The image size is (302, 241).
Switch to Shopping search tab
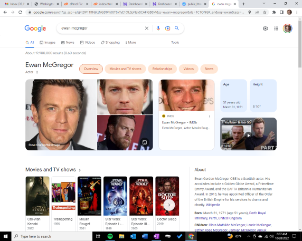[110, 43]
